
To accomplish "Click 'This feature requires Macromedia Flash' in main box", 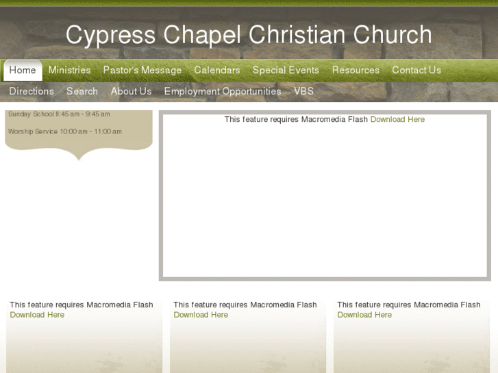I will [296, 119].
